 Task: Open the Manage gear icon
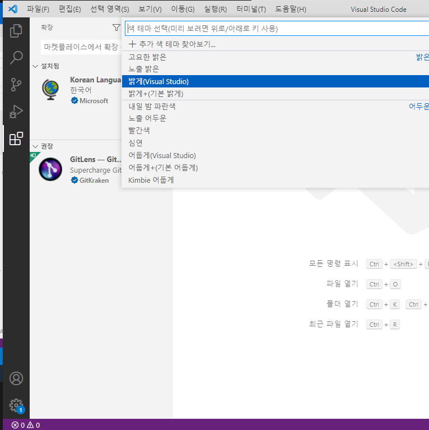click(x=16, y=405)
